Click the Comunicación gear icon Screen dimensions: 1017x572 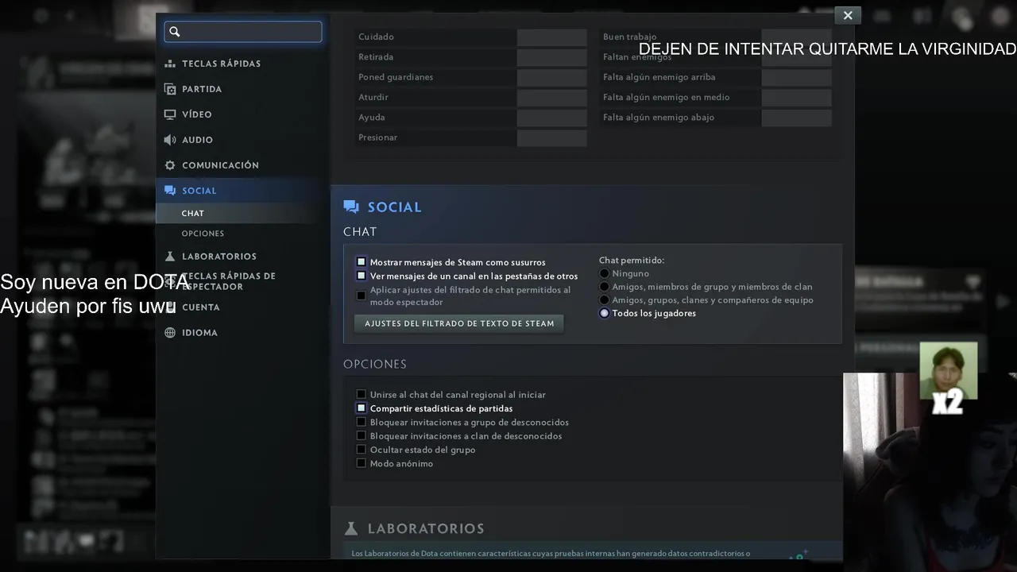[x=170, y=165]
